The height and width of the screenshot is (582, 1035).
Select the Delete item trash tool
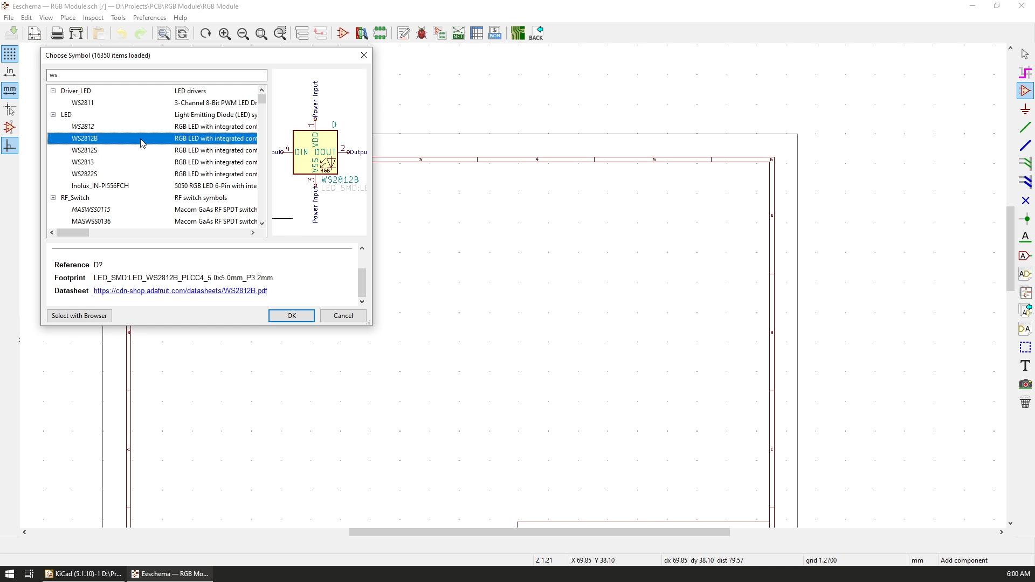pyautogui.click(x=1025, y=403)
